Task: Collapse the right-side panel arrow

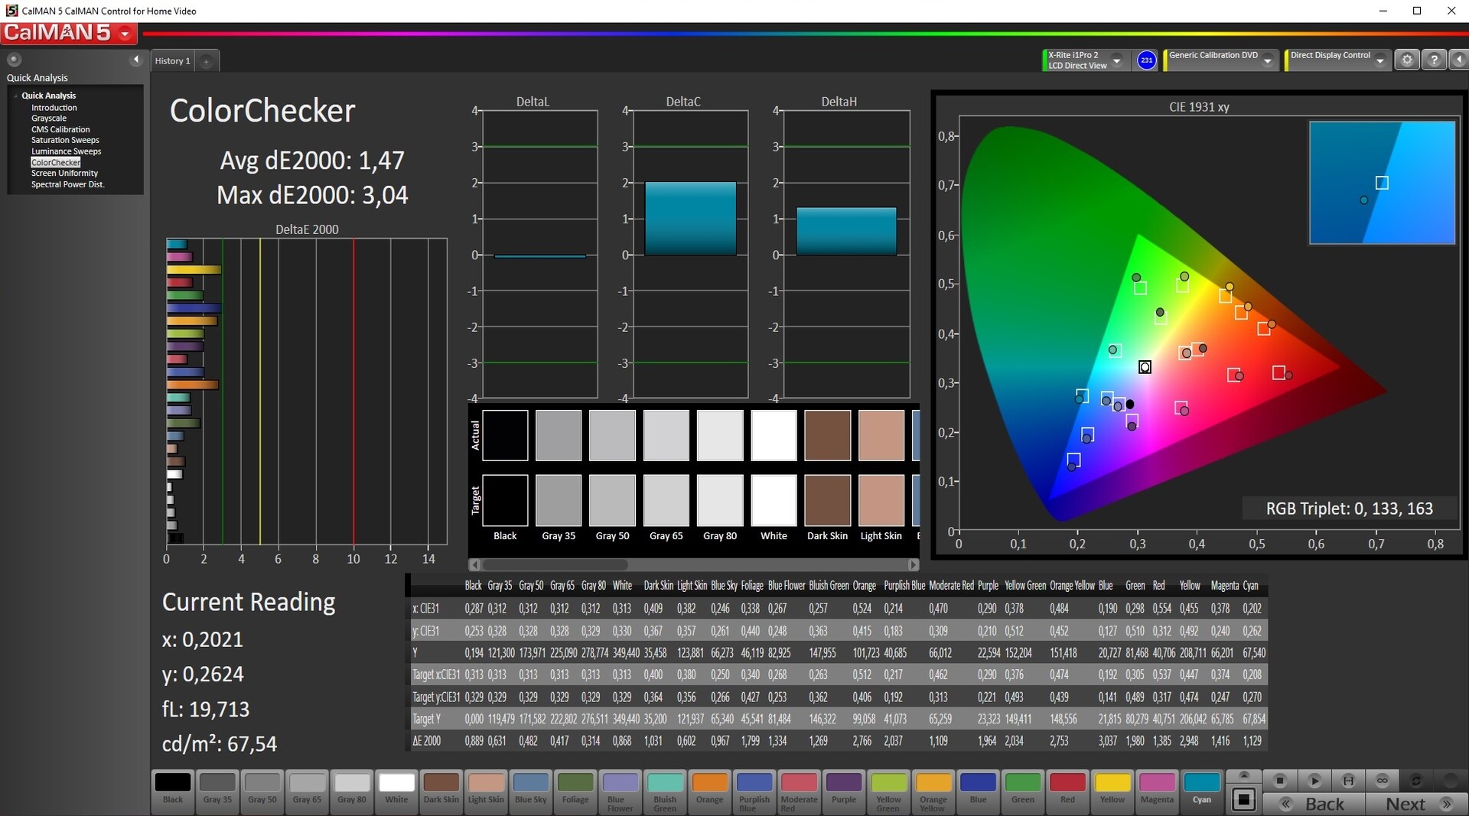Action: pos(1458,60)
